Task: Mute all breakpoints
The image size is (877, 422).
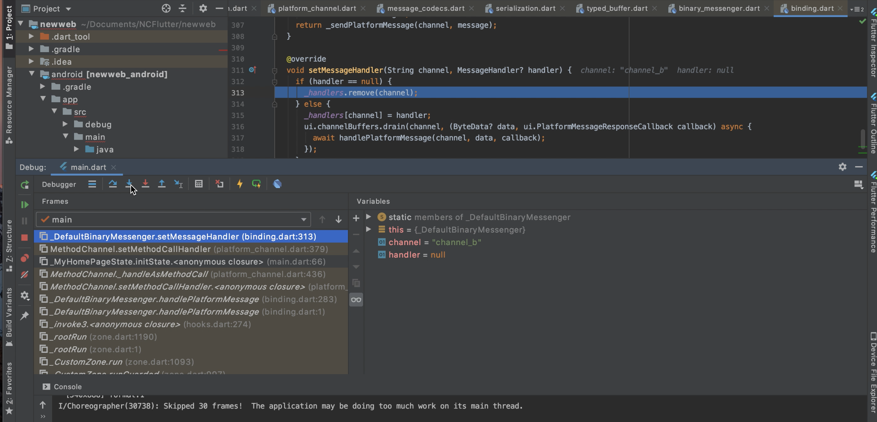Action: point(25,274)
